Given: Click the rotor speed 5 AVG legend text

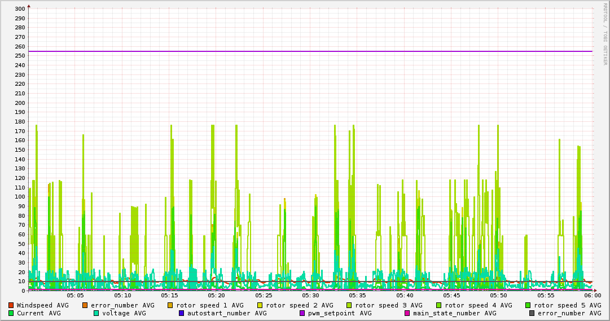Looking at the screenshot, I should pos(567,305).
